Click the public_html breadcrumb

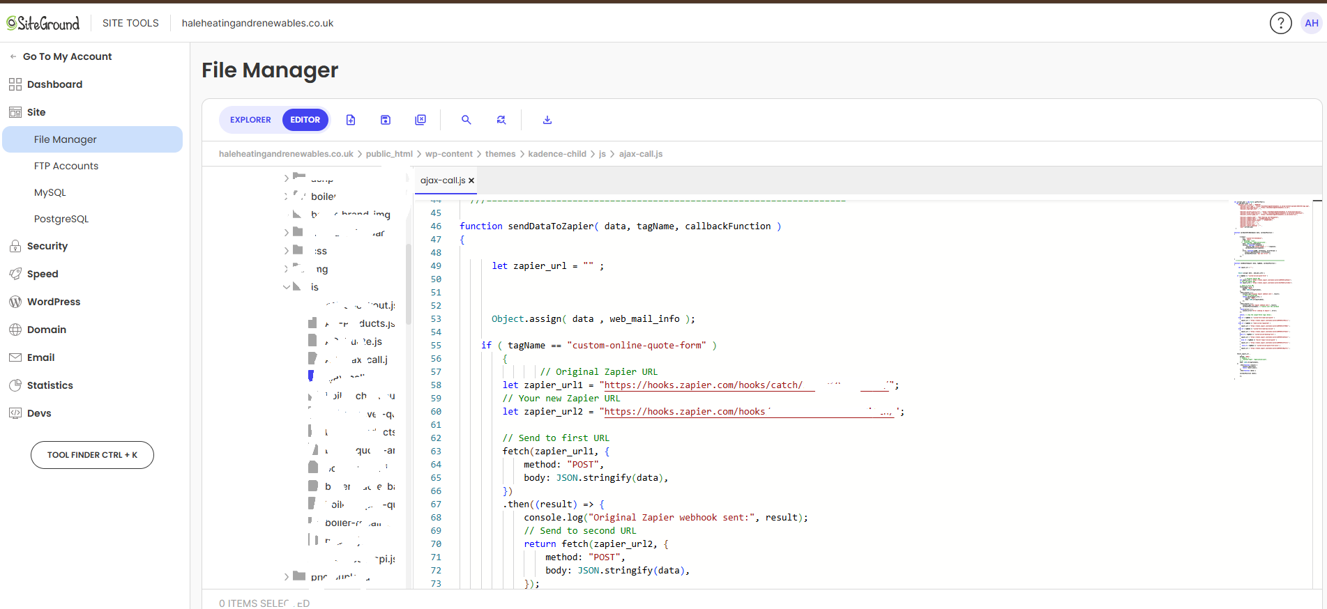click(x=389, y=154)
